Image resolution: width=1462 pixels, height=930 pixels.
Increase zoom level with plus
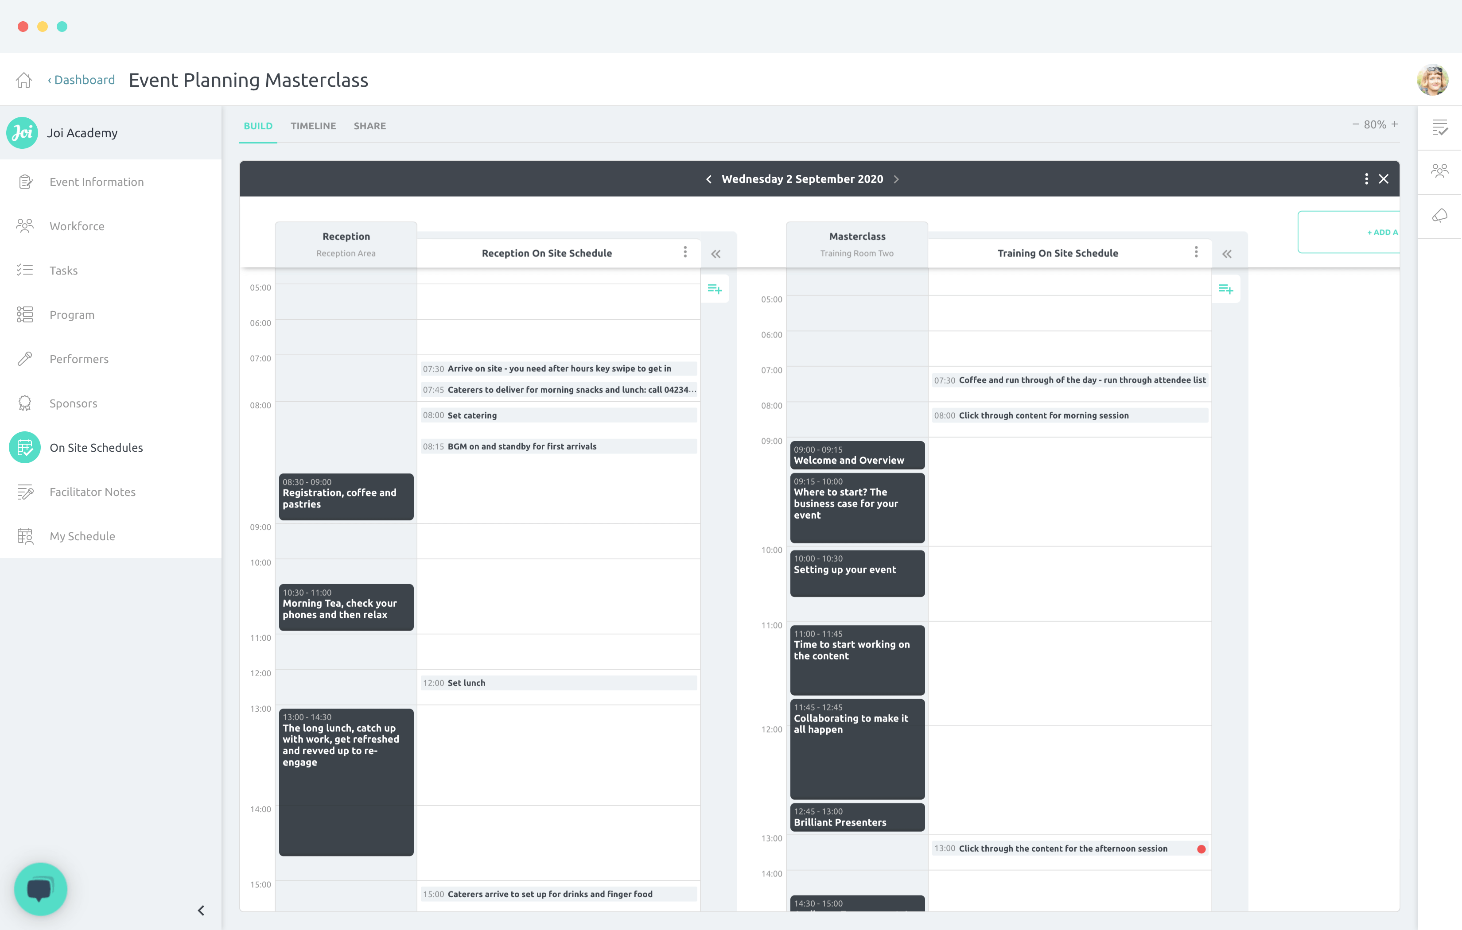(1395, 124)
